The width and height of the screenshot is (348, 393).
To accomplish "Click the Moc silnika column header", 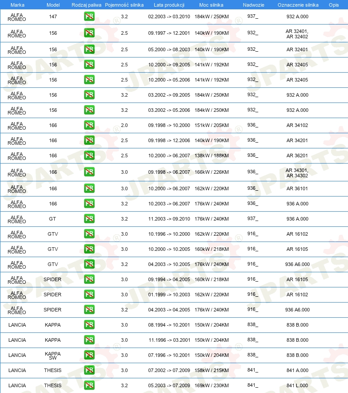I will click(x=211, y=5).
